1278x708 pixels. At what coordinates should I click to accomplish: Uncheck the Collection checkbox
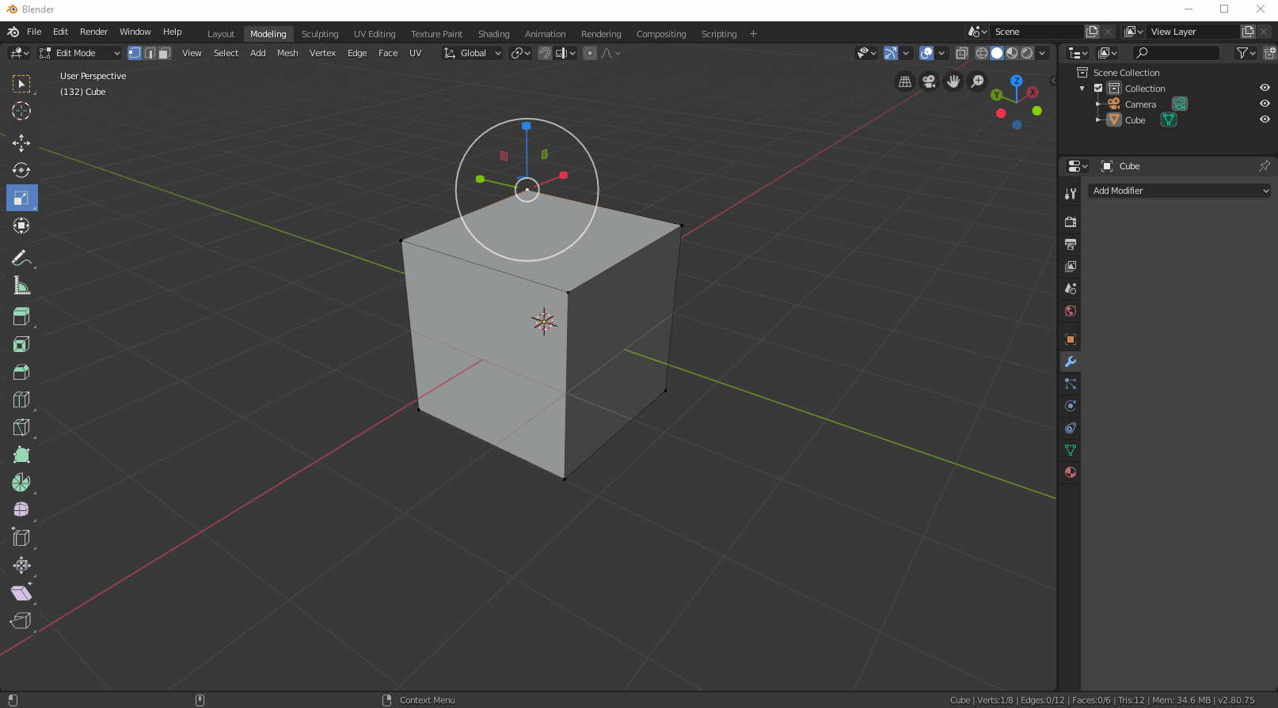1098,88
